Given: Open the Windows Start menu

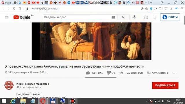Looking at the screenshot, I should (x=4, y=101).
